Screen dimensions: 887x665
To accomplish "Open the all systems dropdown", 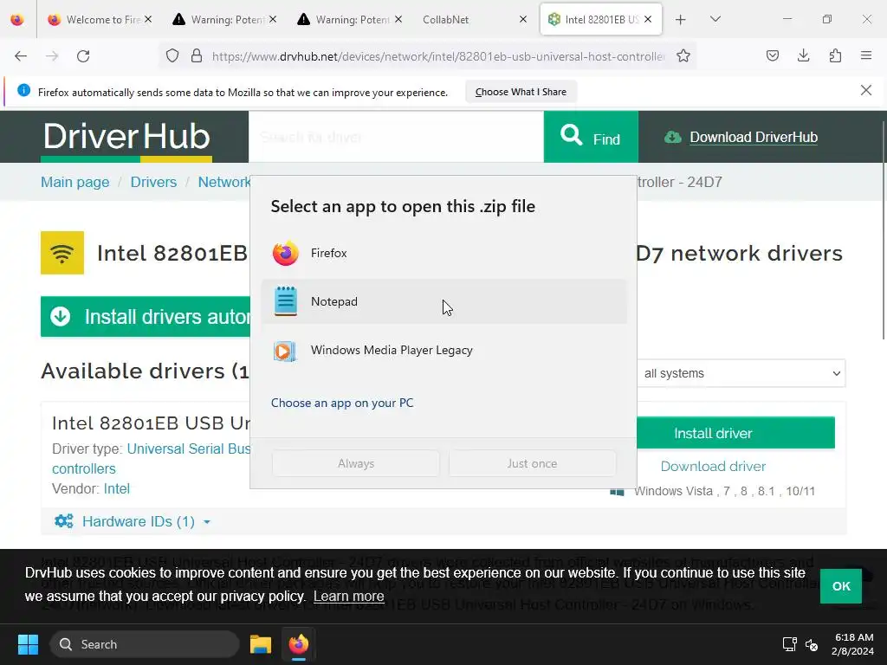I will click(x=741, y=373).
